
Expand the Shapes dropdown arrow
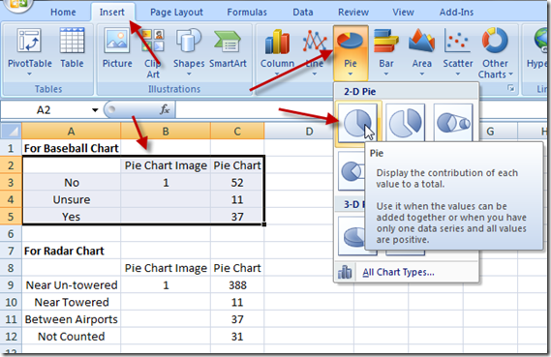tap(189, 74)
